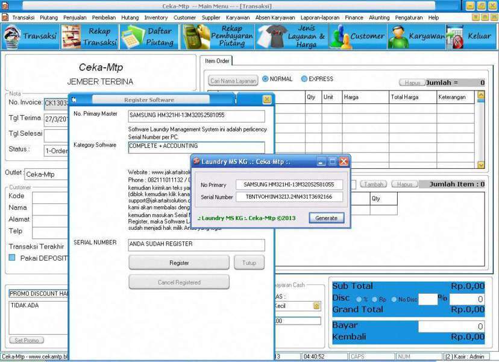Open the Finance menu
This screenshot has width=499, height=362.
pyautogui.click(x=354, y=17)
